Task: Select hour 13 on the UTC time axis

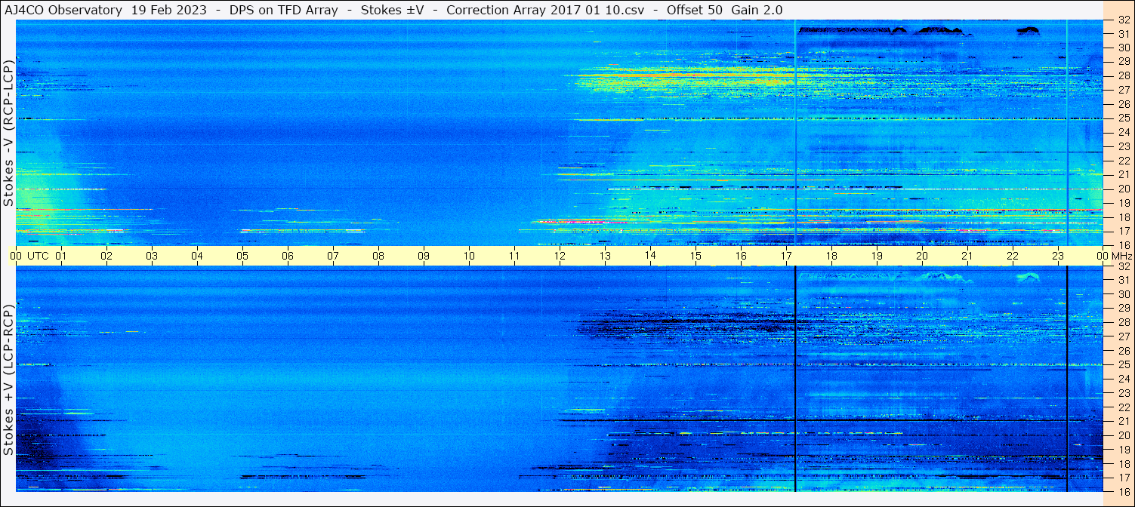Action: pyautogui.click(x=605, y=256)
